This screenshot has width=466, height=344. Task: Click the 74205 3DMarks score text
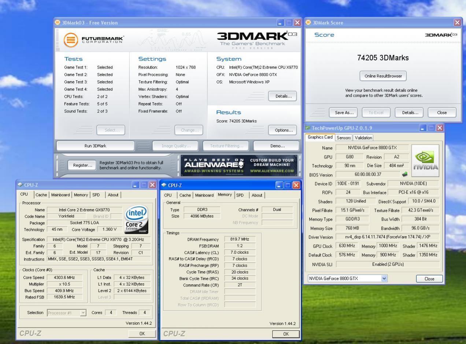pos(383,58)
